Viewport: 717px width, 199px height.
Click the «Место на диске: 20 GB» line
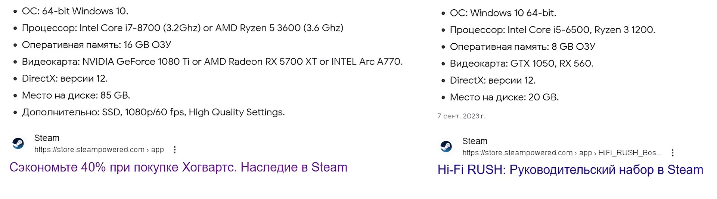point(504,97)
